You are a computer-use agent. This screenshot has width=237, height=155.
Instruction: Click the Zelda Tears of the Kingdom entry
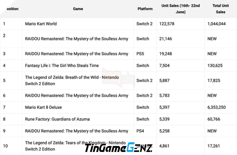click(x=75, y=146)
